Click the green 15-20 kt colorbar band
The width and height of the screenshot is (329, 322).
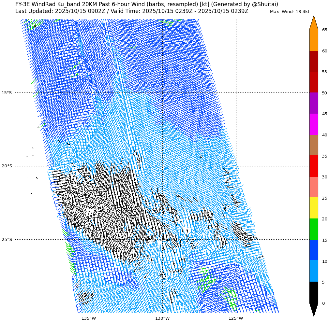[x=313, y=229]
